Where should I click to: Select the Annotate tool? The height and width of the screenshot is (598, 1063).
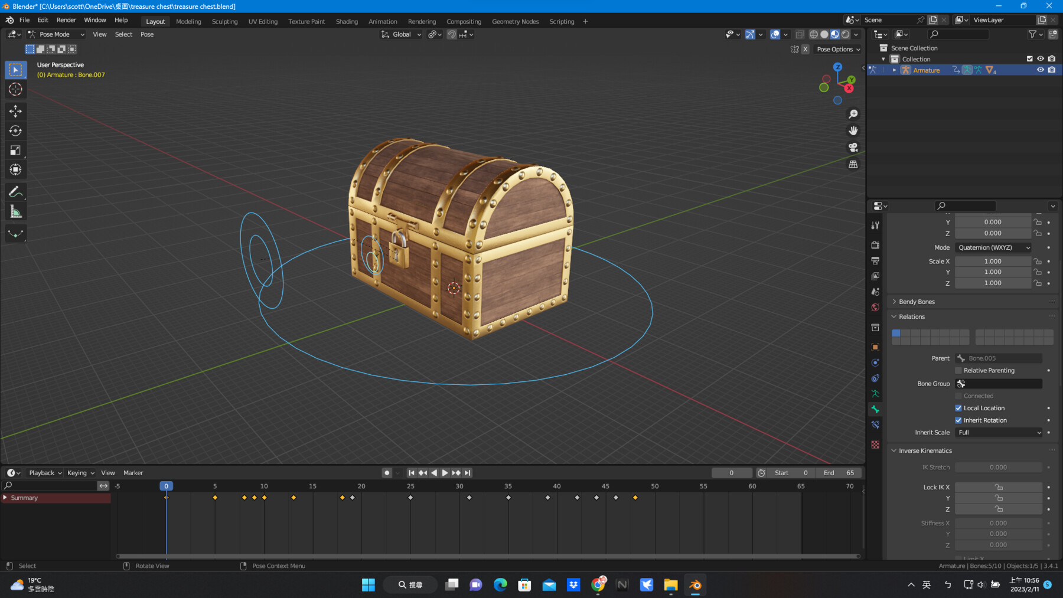(15, 191)
